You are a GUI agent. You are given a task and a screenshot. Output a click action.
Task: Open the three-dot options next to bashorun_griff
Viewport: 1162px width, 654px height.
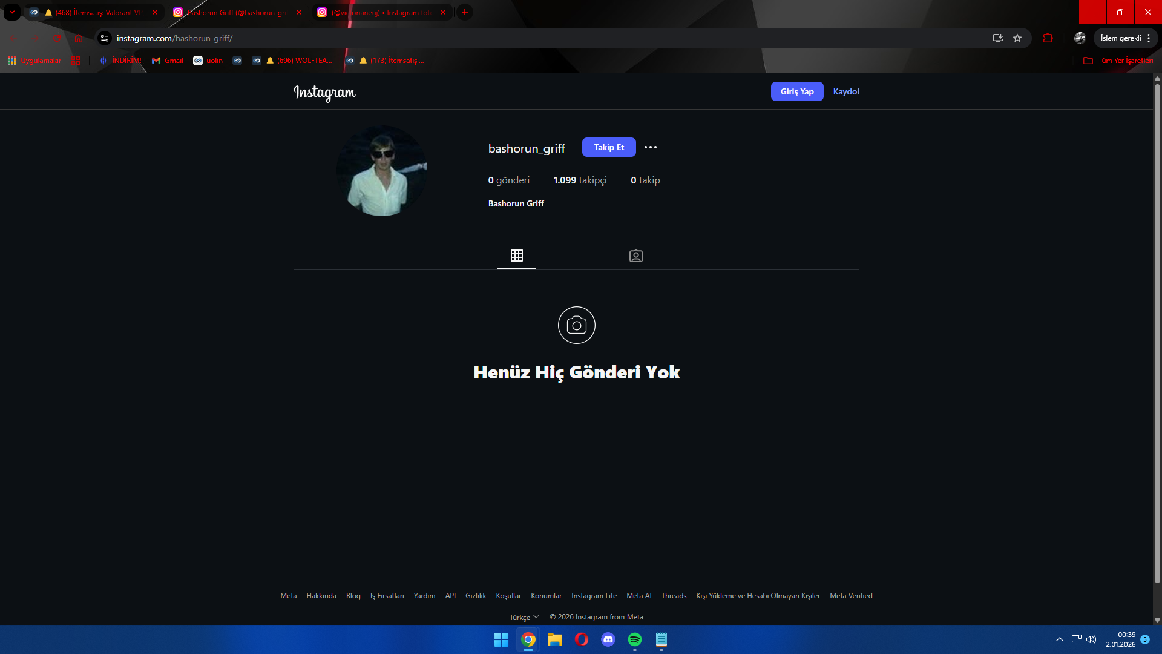click(x=651, y=147)
